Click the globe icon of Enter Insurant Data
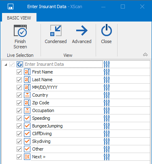 click(x=19, y=64)
